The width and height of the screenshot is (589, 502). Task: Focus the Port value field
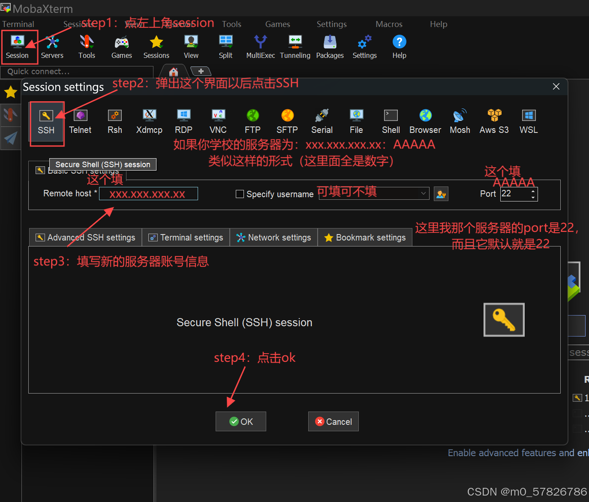tap(515, 194)
